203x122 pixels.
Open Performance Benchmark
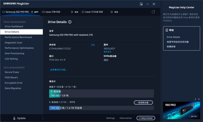pos(18,37)
